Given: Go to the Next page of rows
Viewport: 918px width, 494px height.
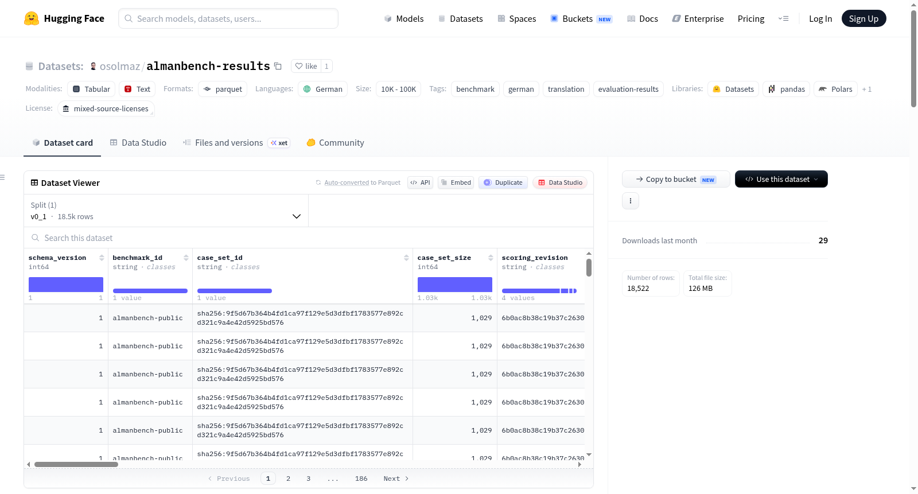Looking at the screenshot, I should 396,479.
